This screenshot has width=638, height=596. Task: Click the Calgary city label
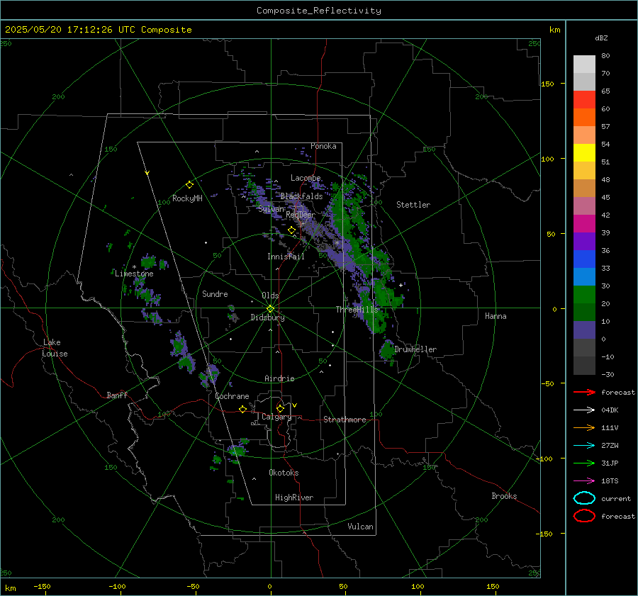276,417
